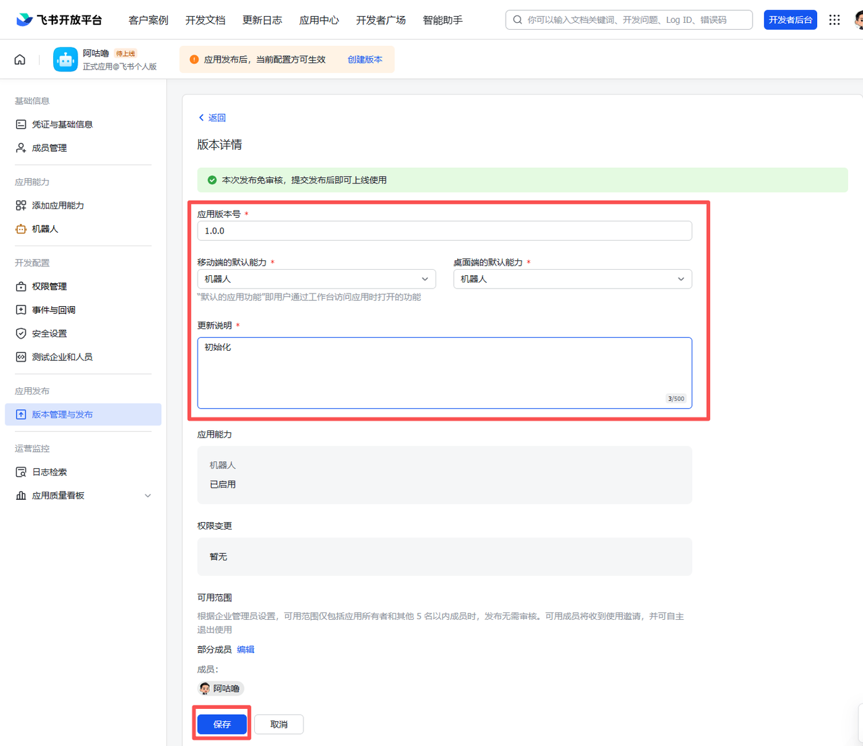Open 成员管理 in the sidebar

coord(49,148)
